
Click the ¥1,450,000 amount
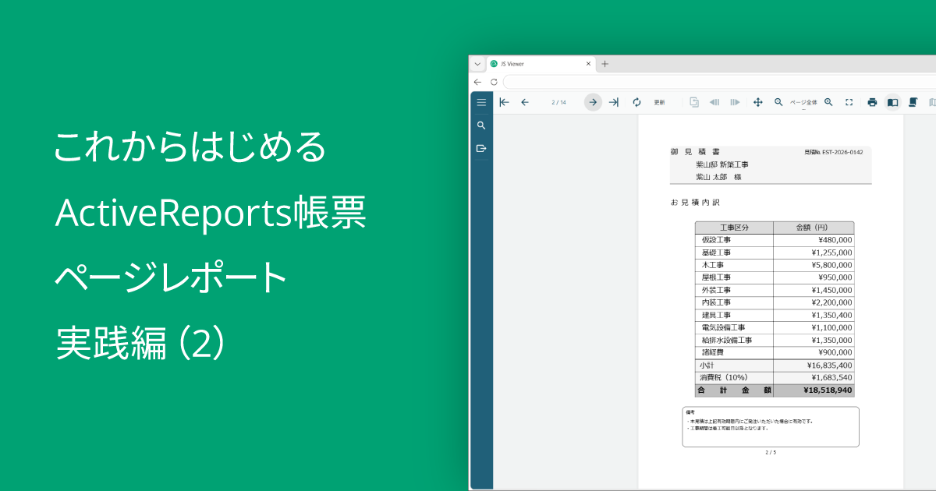tap(831, 290)
